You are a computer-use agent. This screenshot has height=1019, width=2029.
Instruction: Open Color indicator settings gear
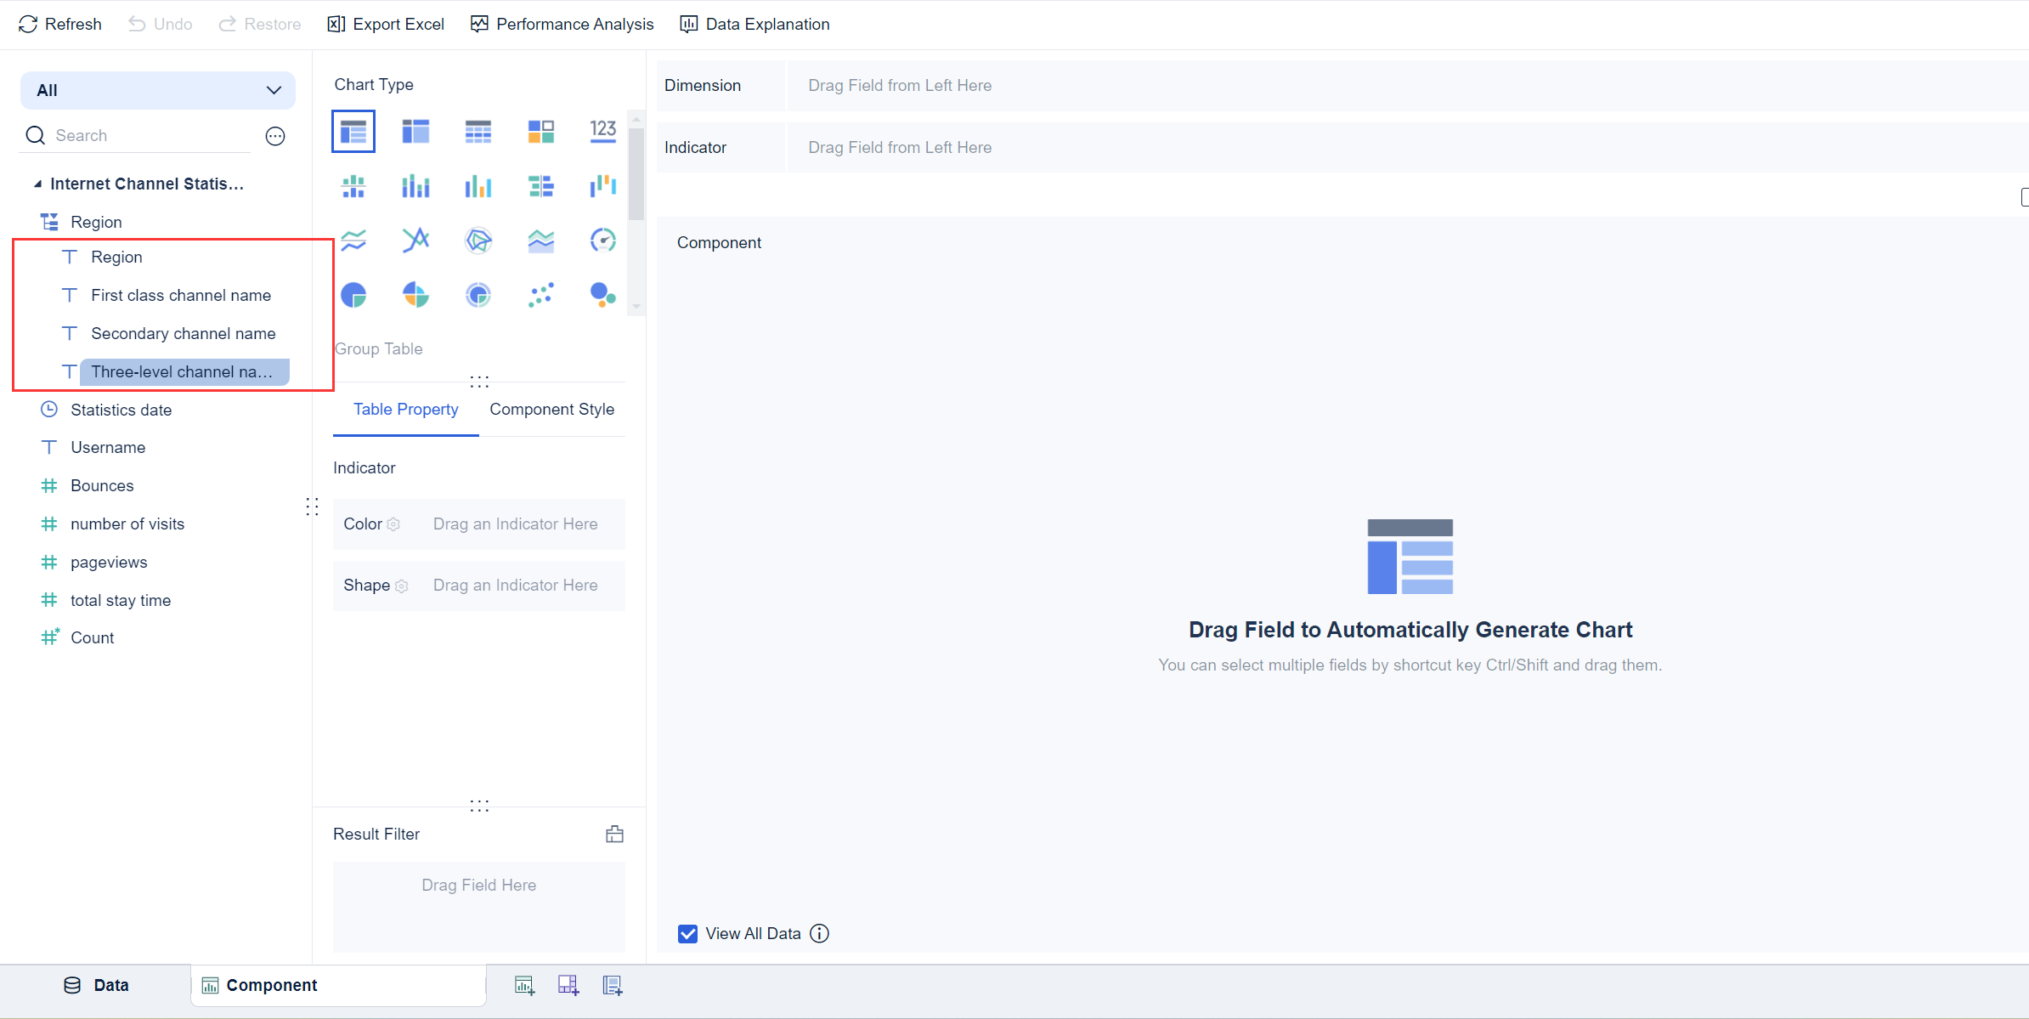(393, 524)
